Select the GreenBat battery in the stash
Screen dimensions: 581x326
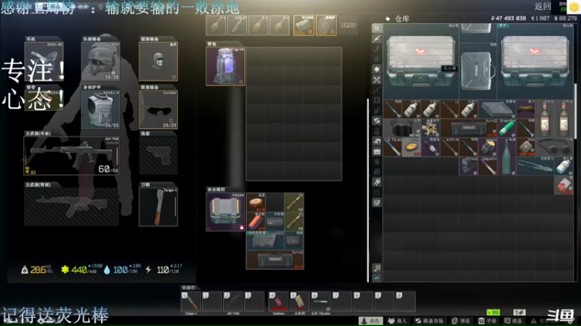[506, 128]
